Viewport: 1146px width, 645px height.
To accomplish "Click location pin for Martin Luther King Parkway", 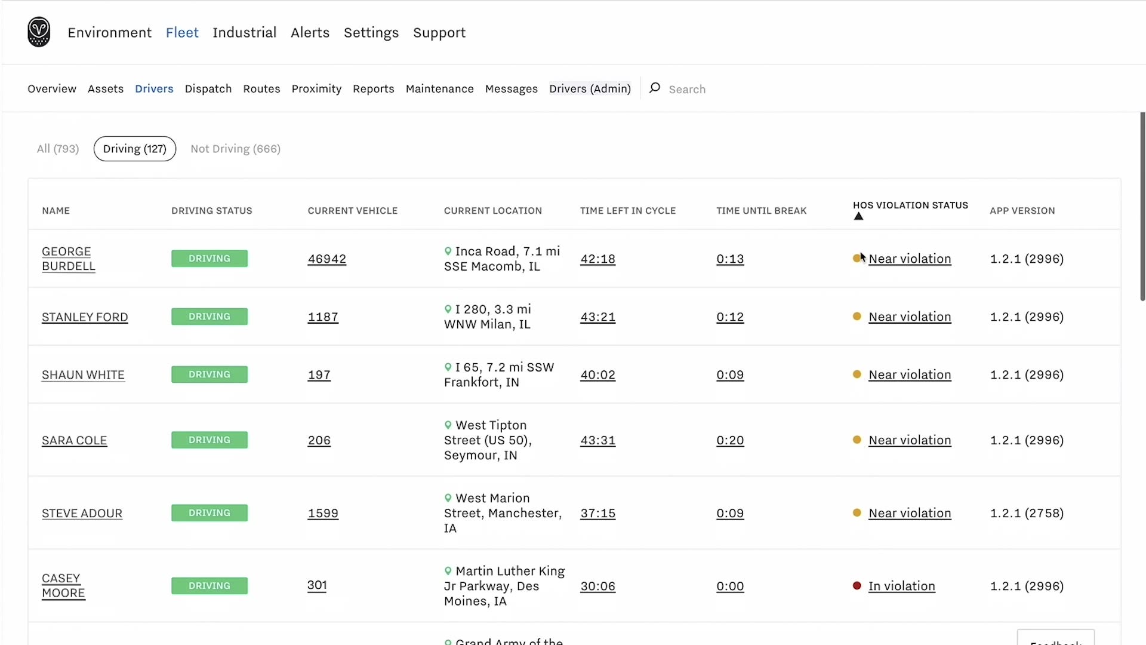I will click(448, 571).
